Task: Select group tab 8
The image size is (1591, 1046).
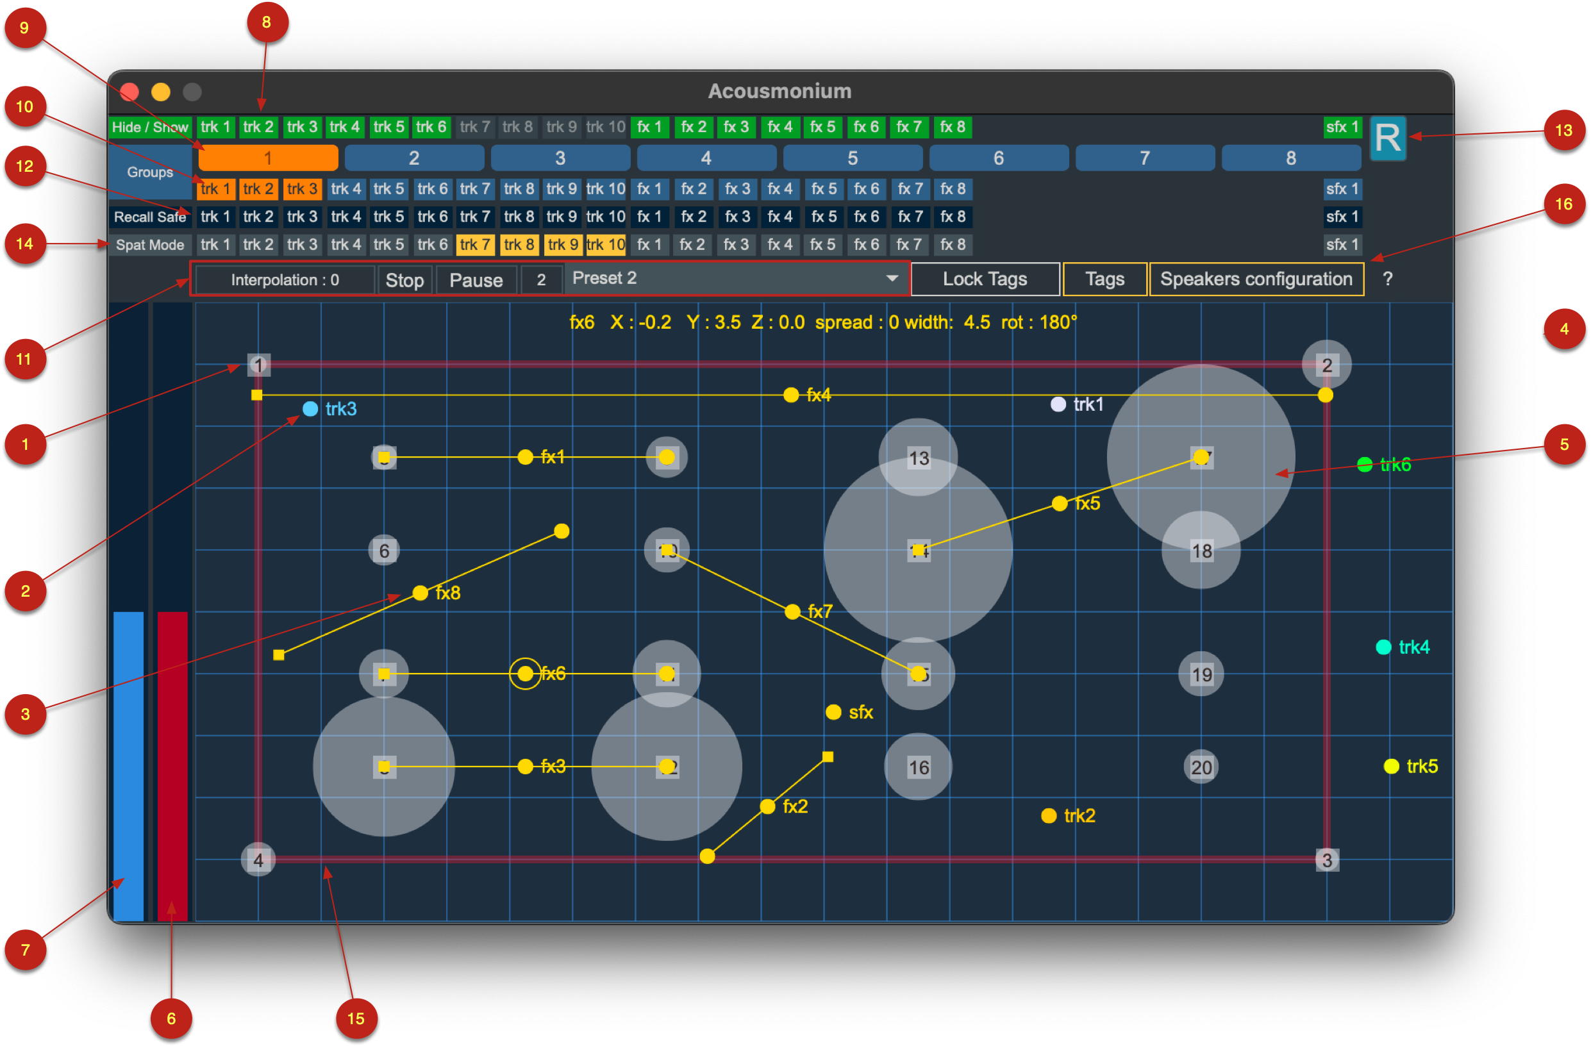Action: [x=1291, y=158]
